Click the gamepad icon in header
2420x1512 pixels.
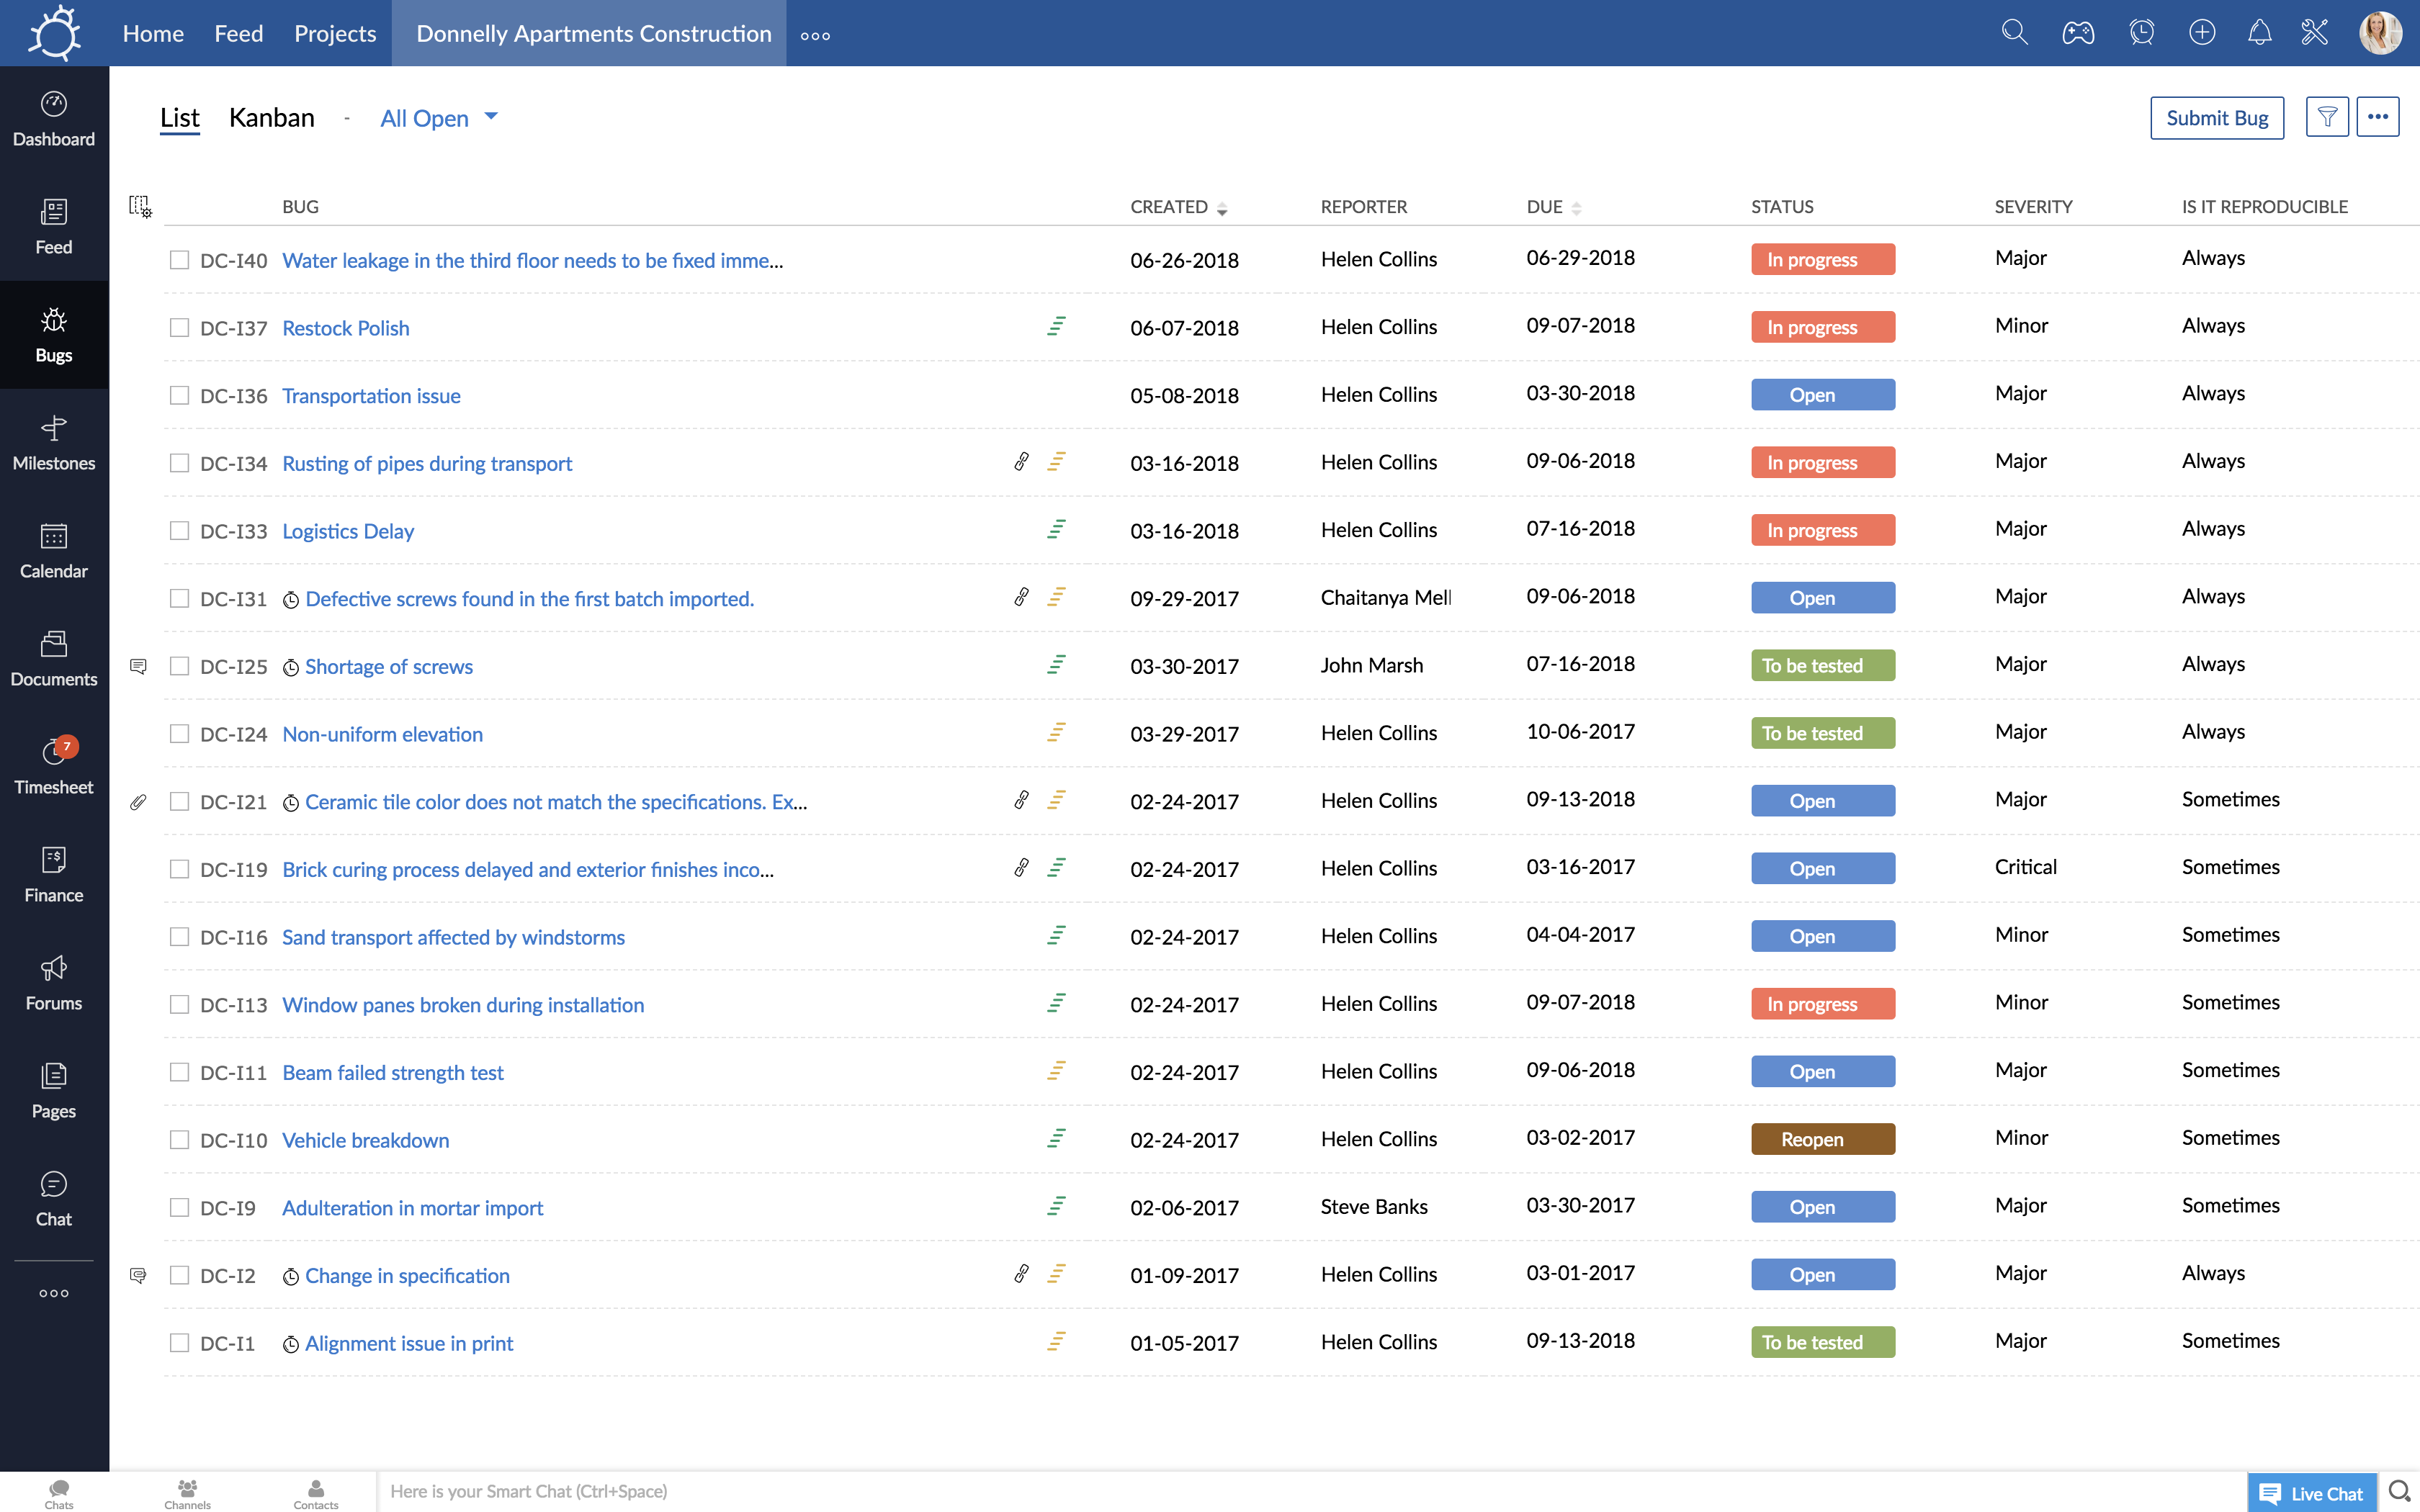coord(2077,33)
